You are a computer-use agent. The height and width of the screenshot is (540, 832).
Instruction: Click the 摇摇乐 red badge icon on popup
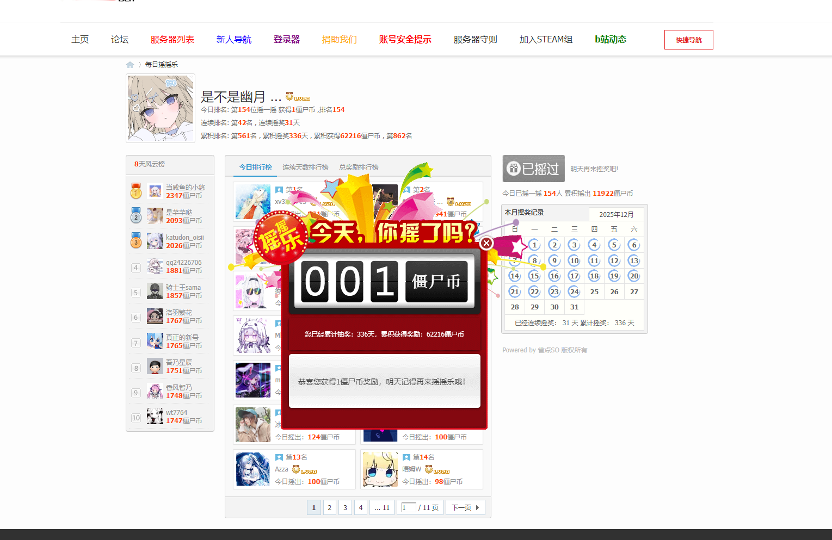[280, 238]
